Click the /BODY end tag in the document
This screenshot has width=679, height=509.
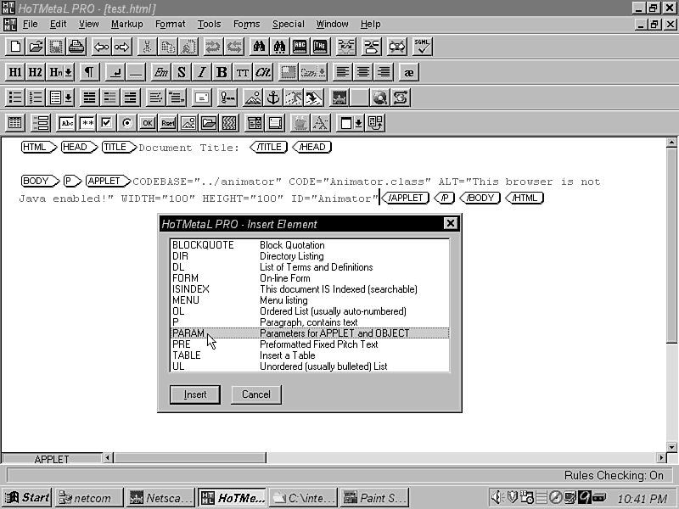pyautogui.click(x=480, y=198)
